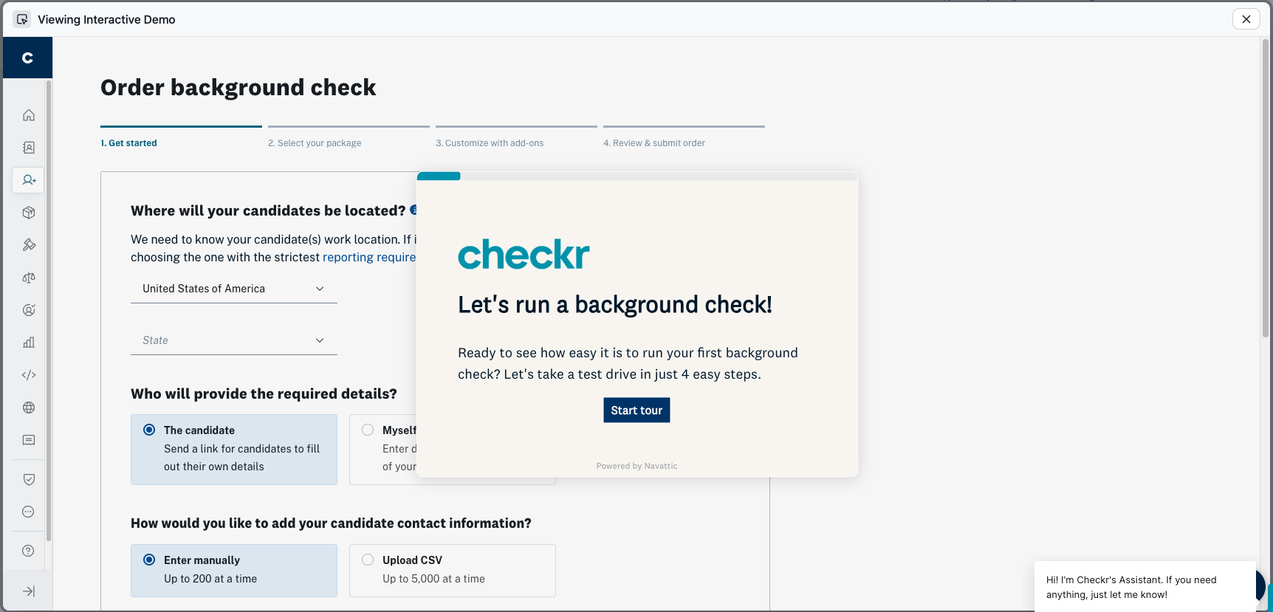
Task: Click the tour progress bar indicator
Action: [x=439, y=176]
